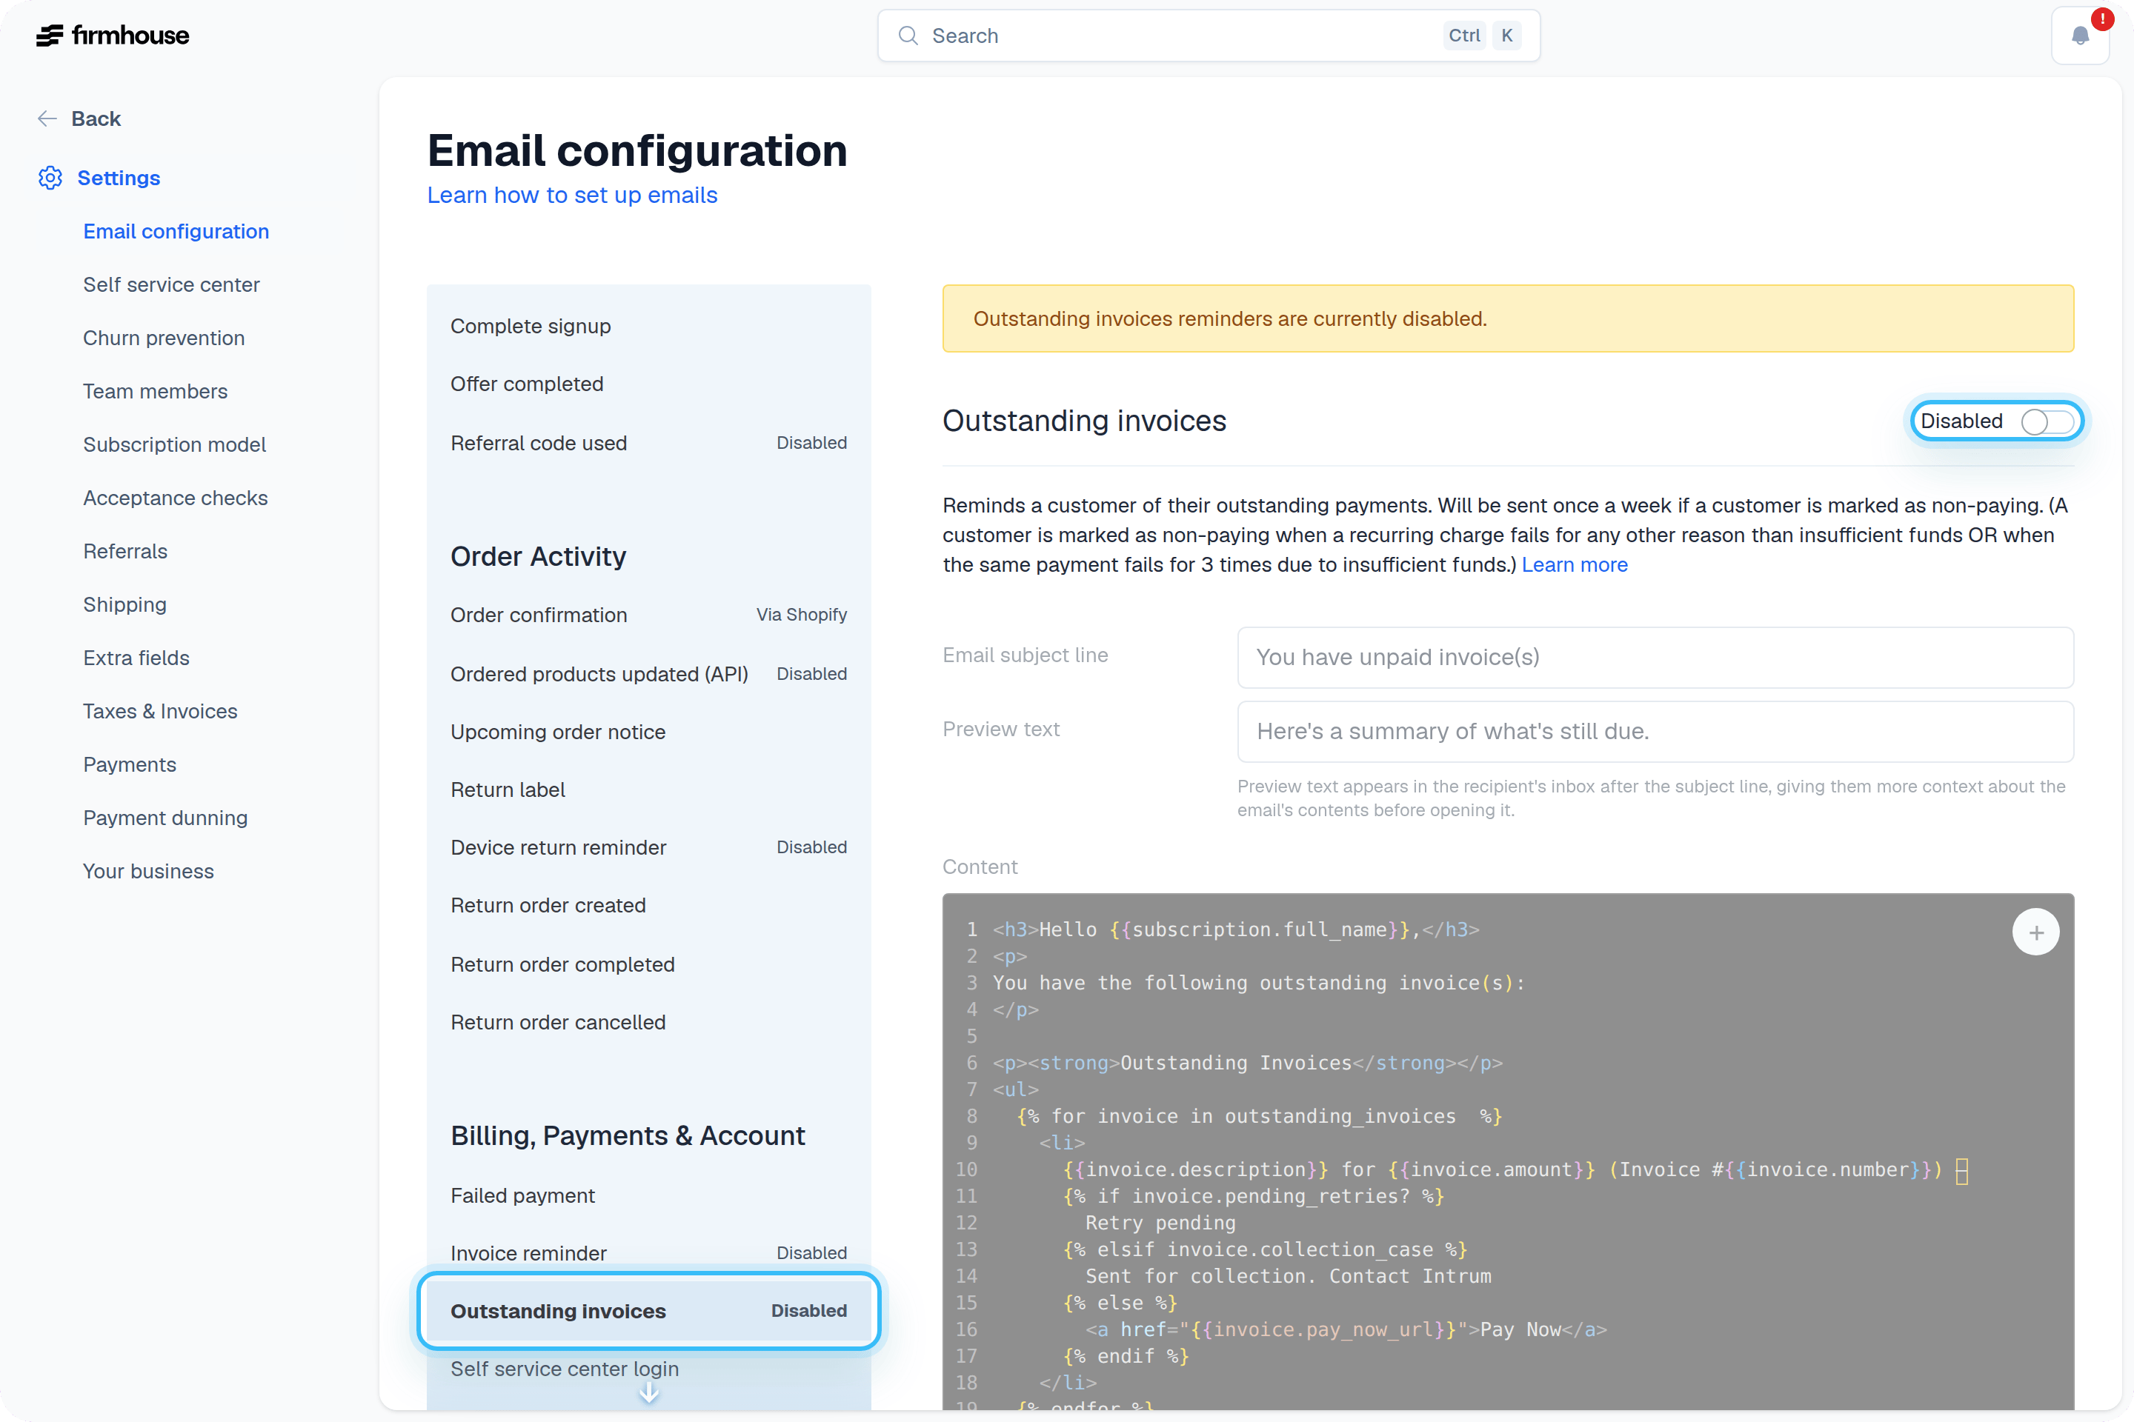The image size is (2134, 1422).
Task: Click the Settings heading link
Action: (x=119, y=178)
